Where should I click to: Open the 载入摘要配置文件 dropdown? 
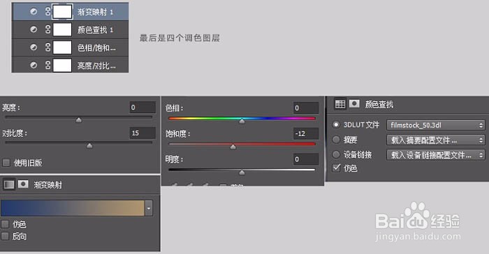[436, 140]
